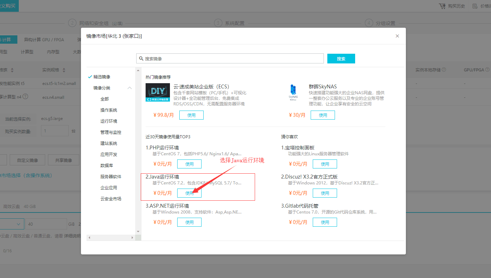This screenshot has height=278, width=491.
Task: Open the 2.Discuz! X3.2官方正式版 title
Action: [x=309, y=177]
